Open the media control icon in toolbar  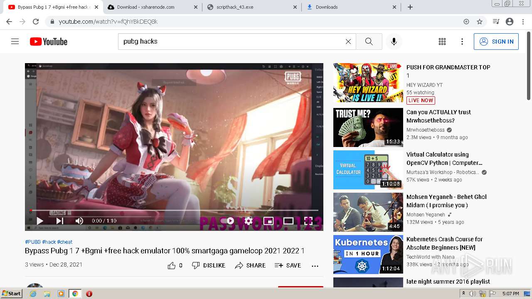click(x=496, y=22)
